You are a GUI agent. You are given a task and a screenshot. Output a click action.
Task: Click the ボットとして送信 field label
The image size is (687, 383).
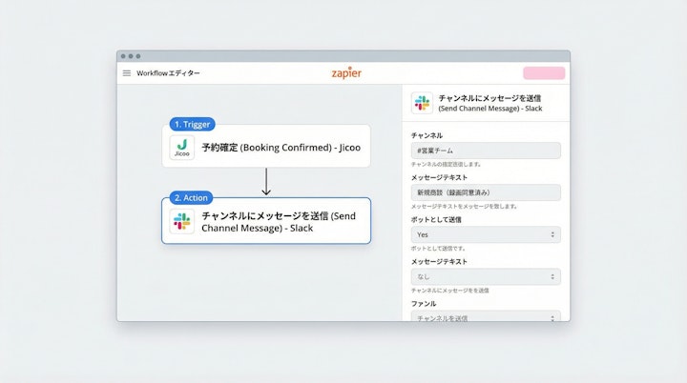(436, 220)
